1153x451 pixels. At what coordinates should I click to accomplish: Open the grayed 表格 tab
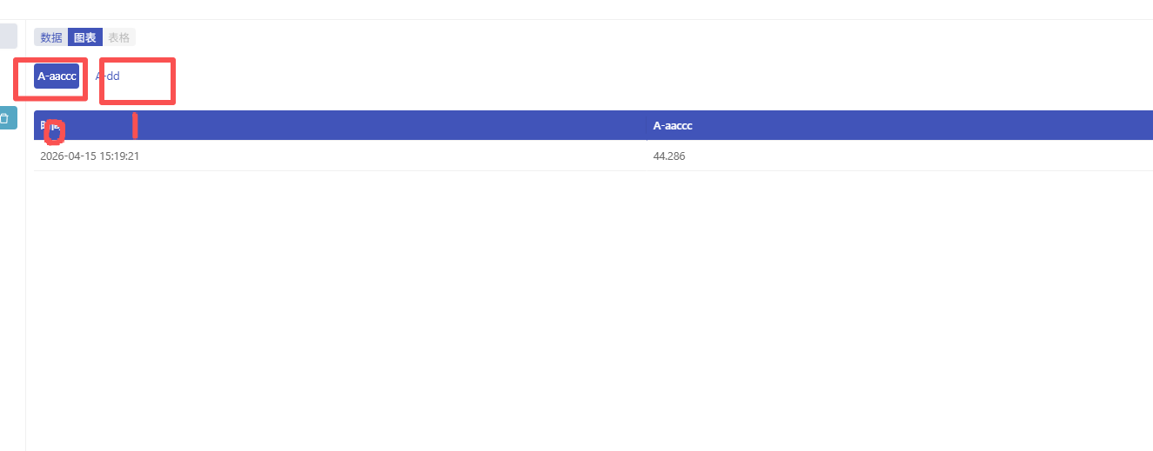pos(119,37)
